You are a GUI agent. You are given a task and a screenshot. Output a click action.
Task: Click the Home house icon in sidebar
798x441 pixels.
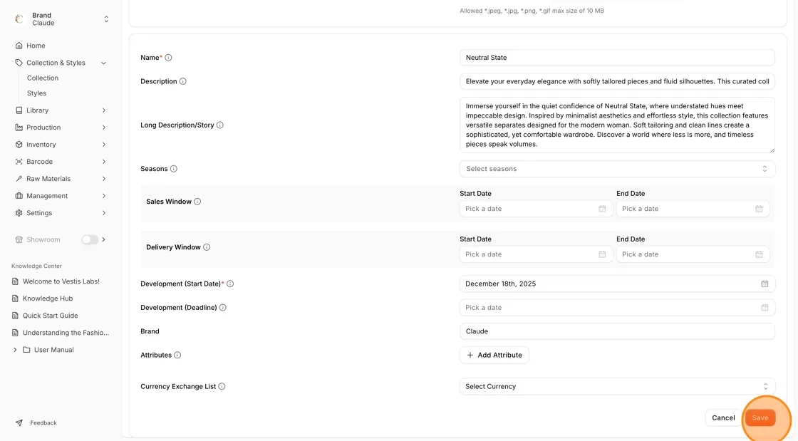click(19, 46)
